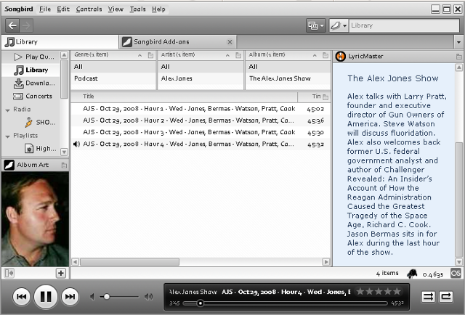
Task: Open the Help menu
Action: pyautogui.click(x=158, y=9)
